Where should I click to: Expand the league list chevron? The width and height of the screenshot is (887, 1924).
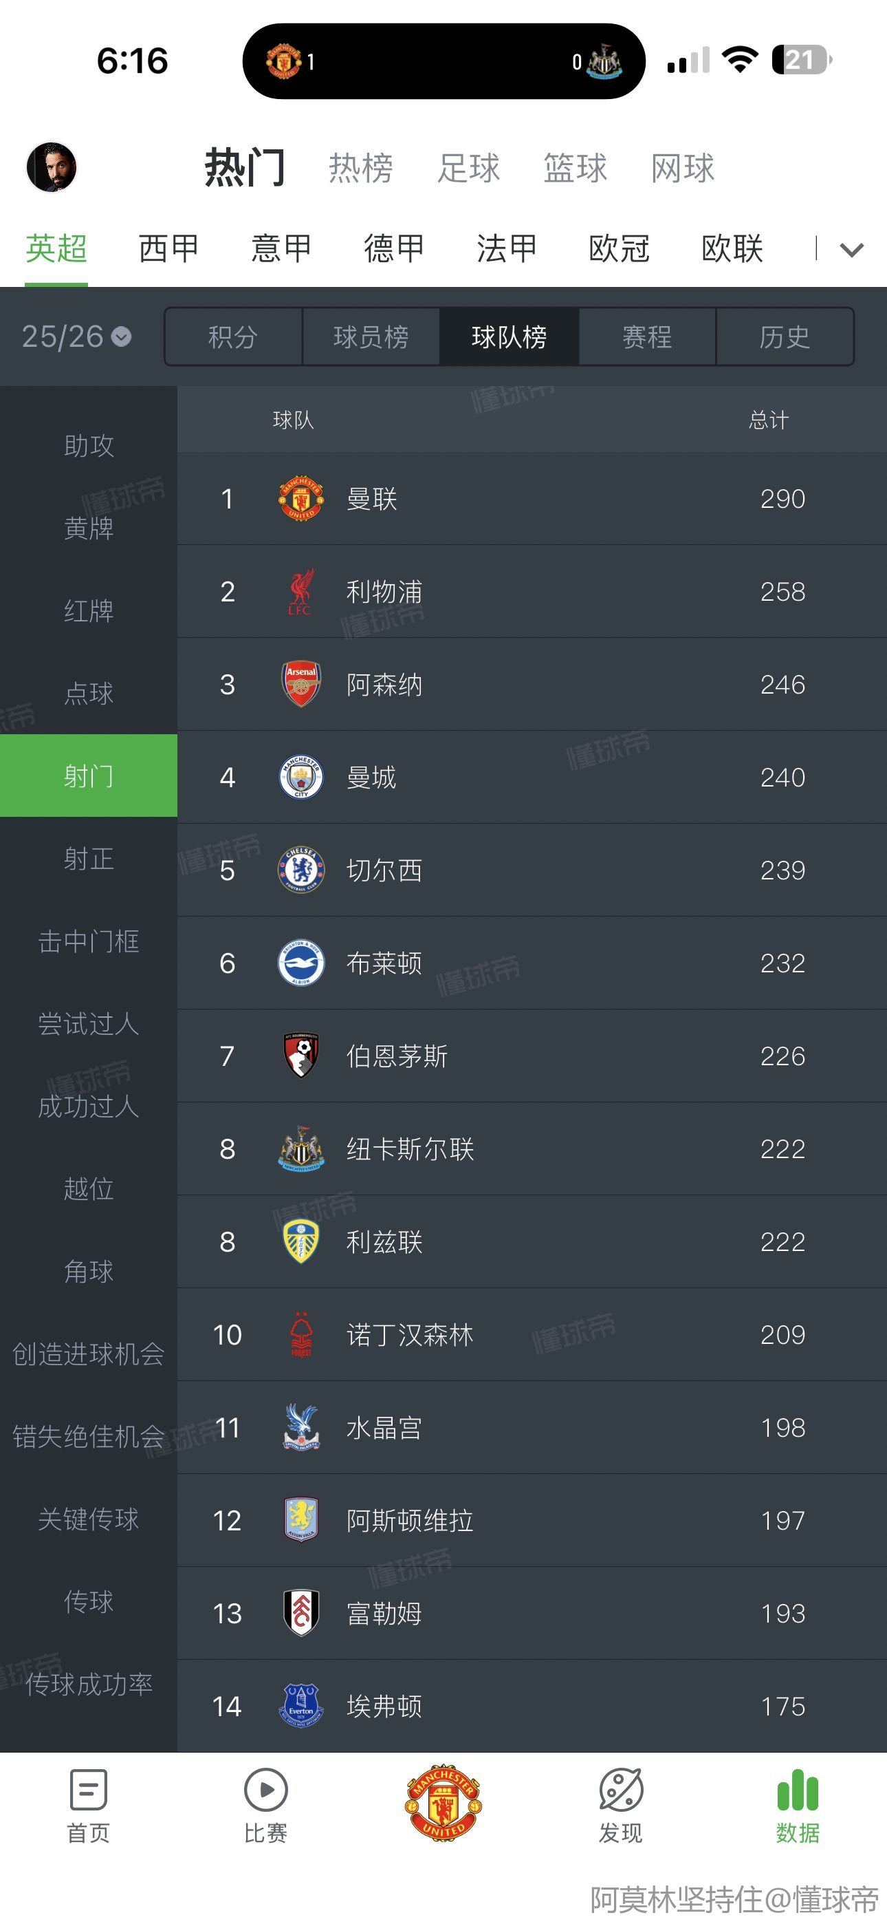coord(851,250)
